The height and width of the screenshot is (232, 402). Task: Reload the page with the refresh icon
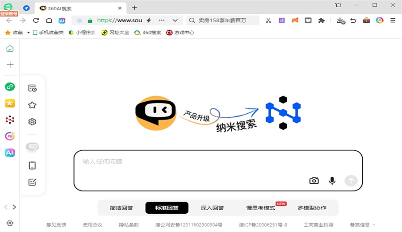click(36, 21)
